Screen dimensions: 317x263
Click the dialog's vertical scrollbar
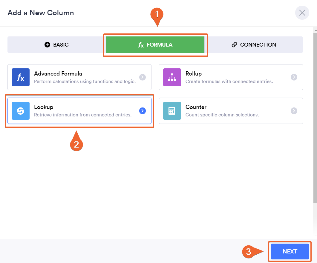pyautogui.click(x=315, y=119)
